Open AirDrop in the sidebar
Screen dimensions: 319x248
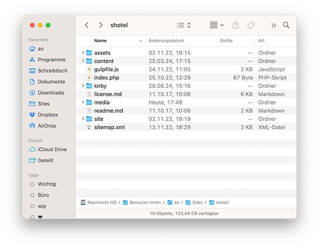pyautogui.click(x=47, y=126)
